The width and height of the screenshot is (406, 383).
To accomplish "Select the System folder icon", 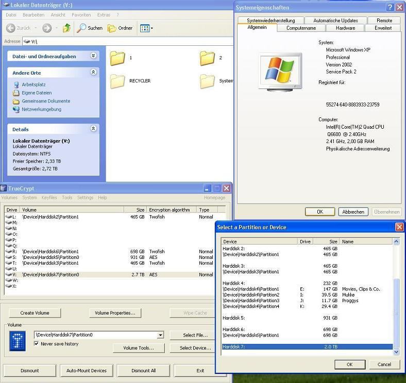I will click(207, 81).
